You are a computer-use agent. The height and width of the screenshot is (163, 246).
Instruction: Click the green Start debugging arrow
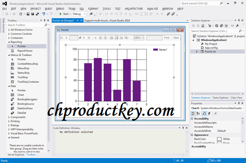pyautogui.click(x=61, y=14)
